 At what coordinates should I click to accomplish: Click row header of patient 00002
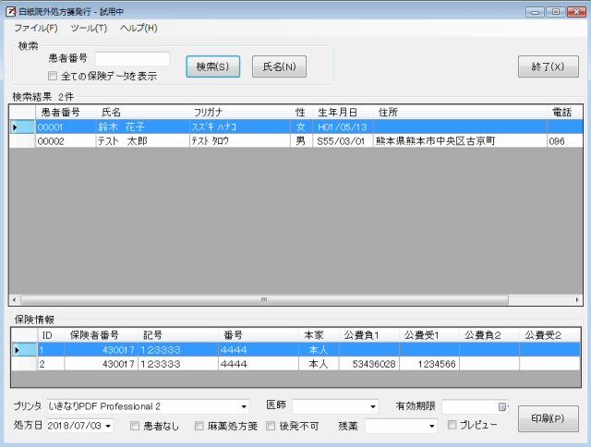(22, 141)
